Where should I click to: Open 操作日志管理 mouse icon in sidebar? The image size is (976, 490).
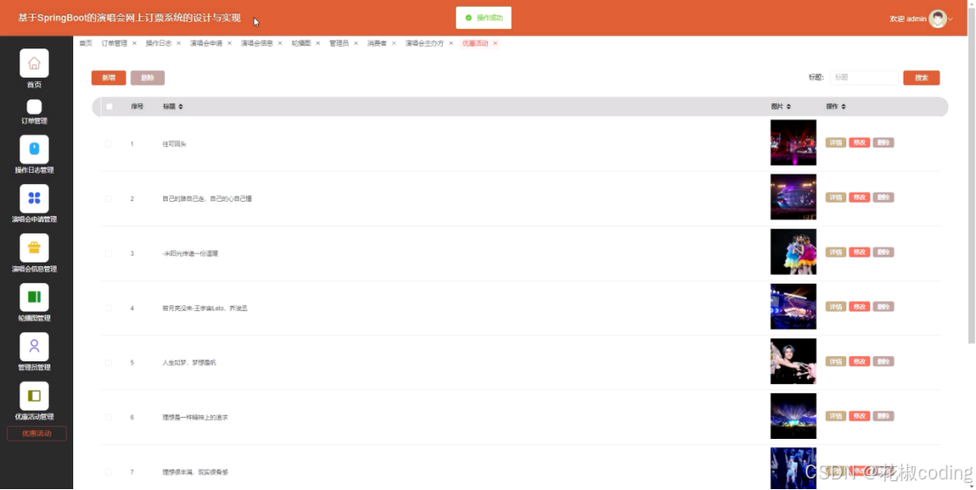tap(34, 149)
